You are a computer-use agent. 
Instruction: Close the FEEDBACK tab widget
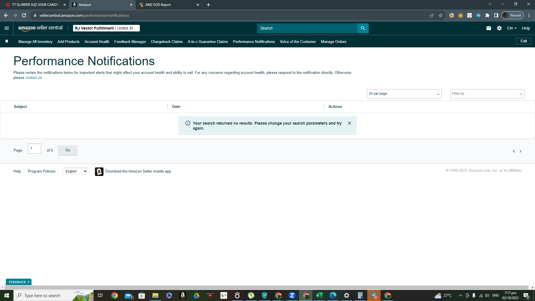coord(28,282)
